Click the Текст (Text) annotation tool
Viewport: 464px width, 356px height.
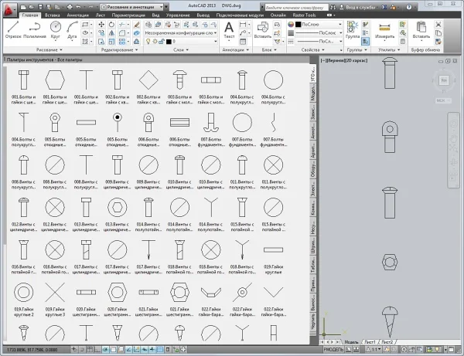pos(230,29)
